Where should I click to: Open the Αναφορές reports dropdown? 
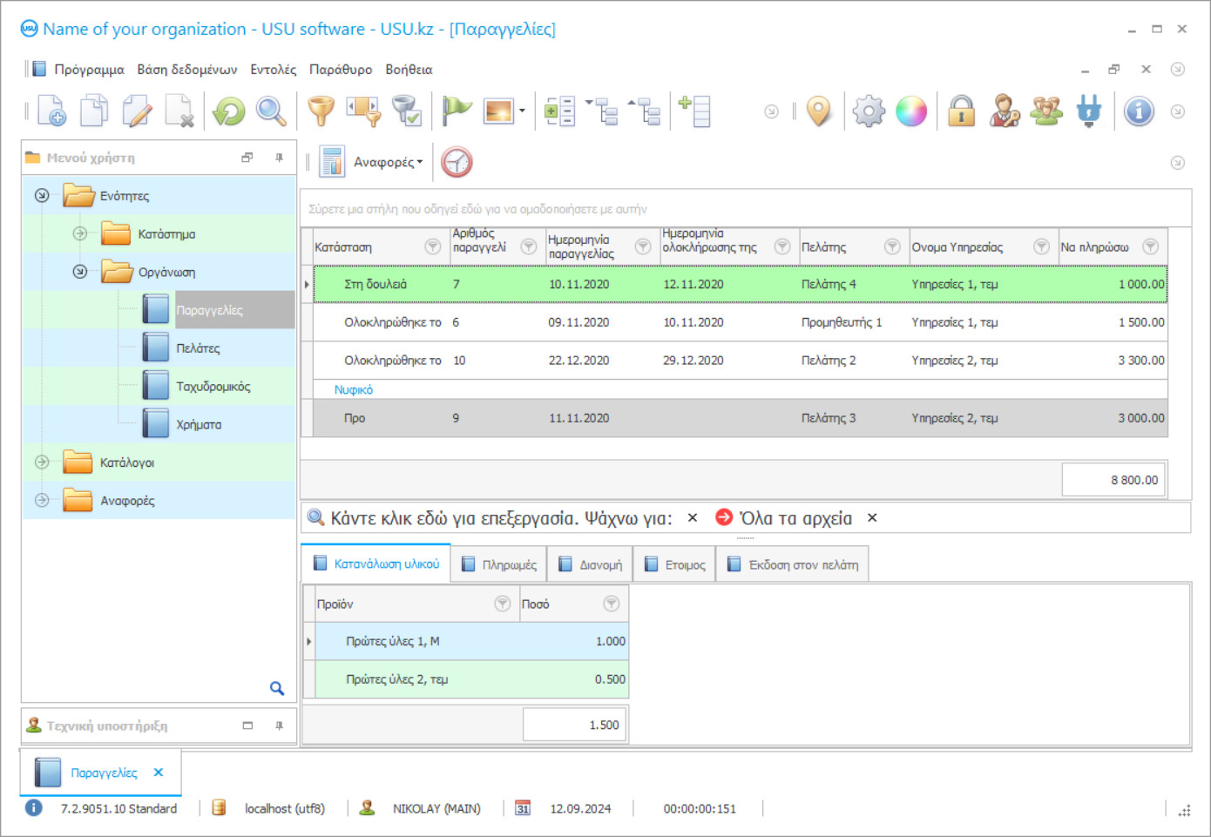tap(389, 162)
